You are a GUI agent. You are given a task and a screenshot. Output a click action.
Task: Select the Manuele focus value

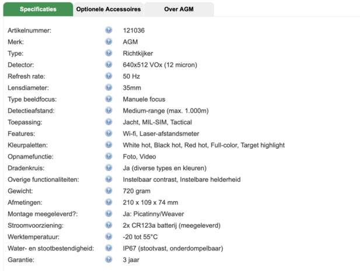coord(144,99)
